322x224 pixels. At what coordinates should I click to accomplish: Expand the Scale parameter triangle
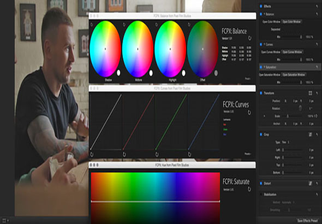click(x=264, y=116)
